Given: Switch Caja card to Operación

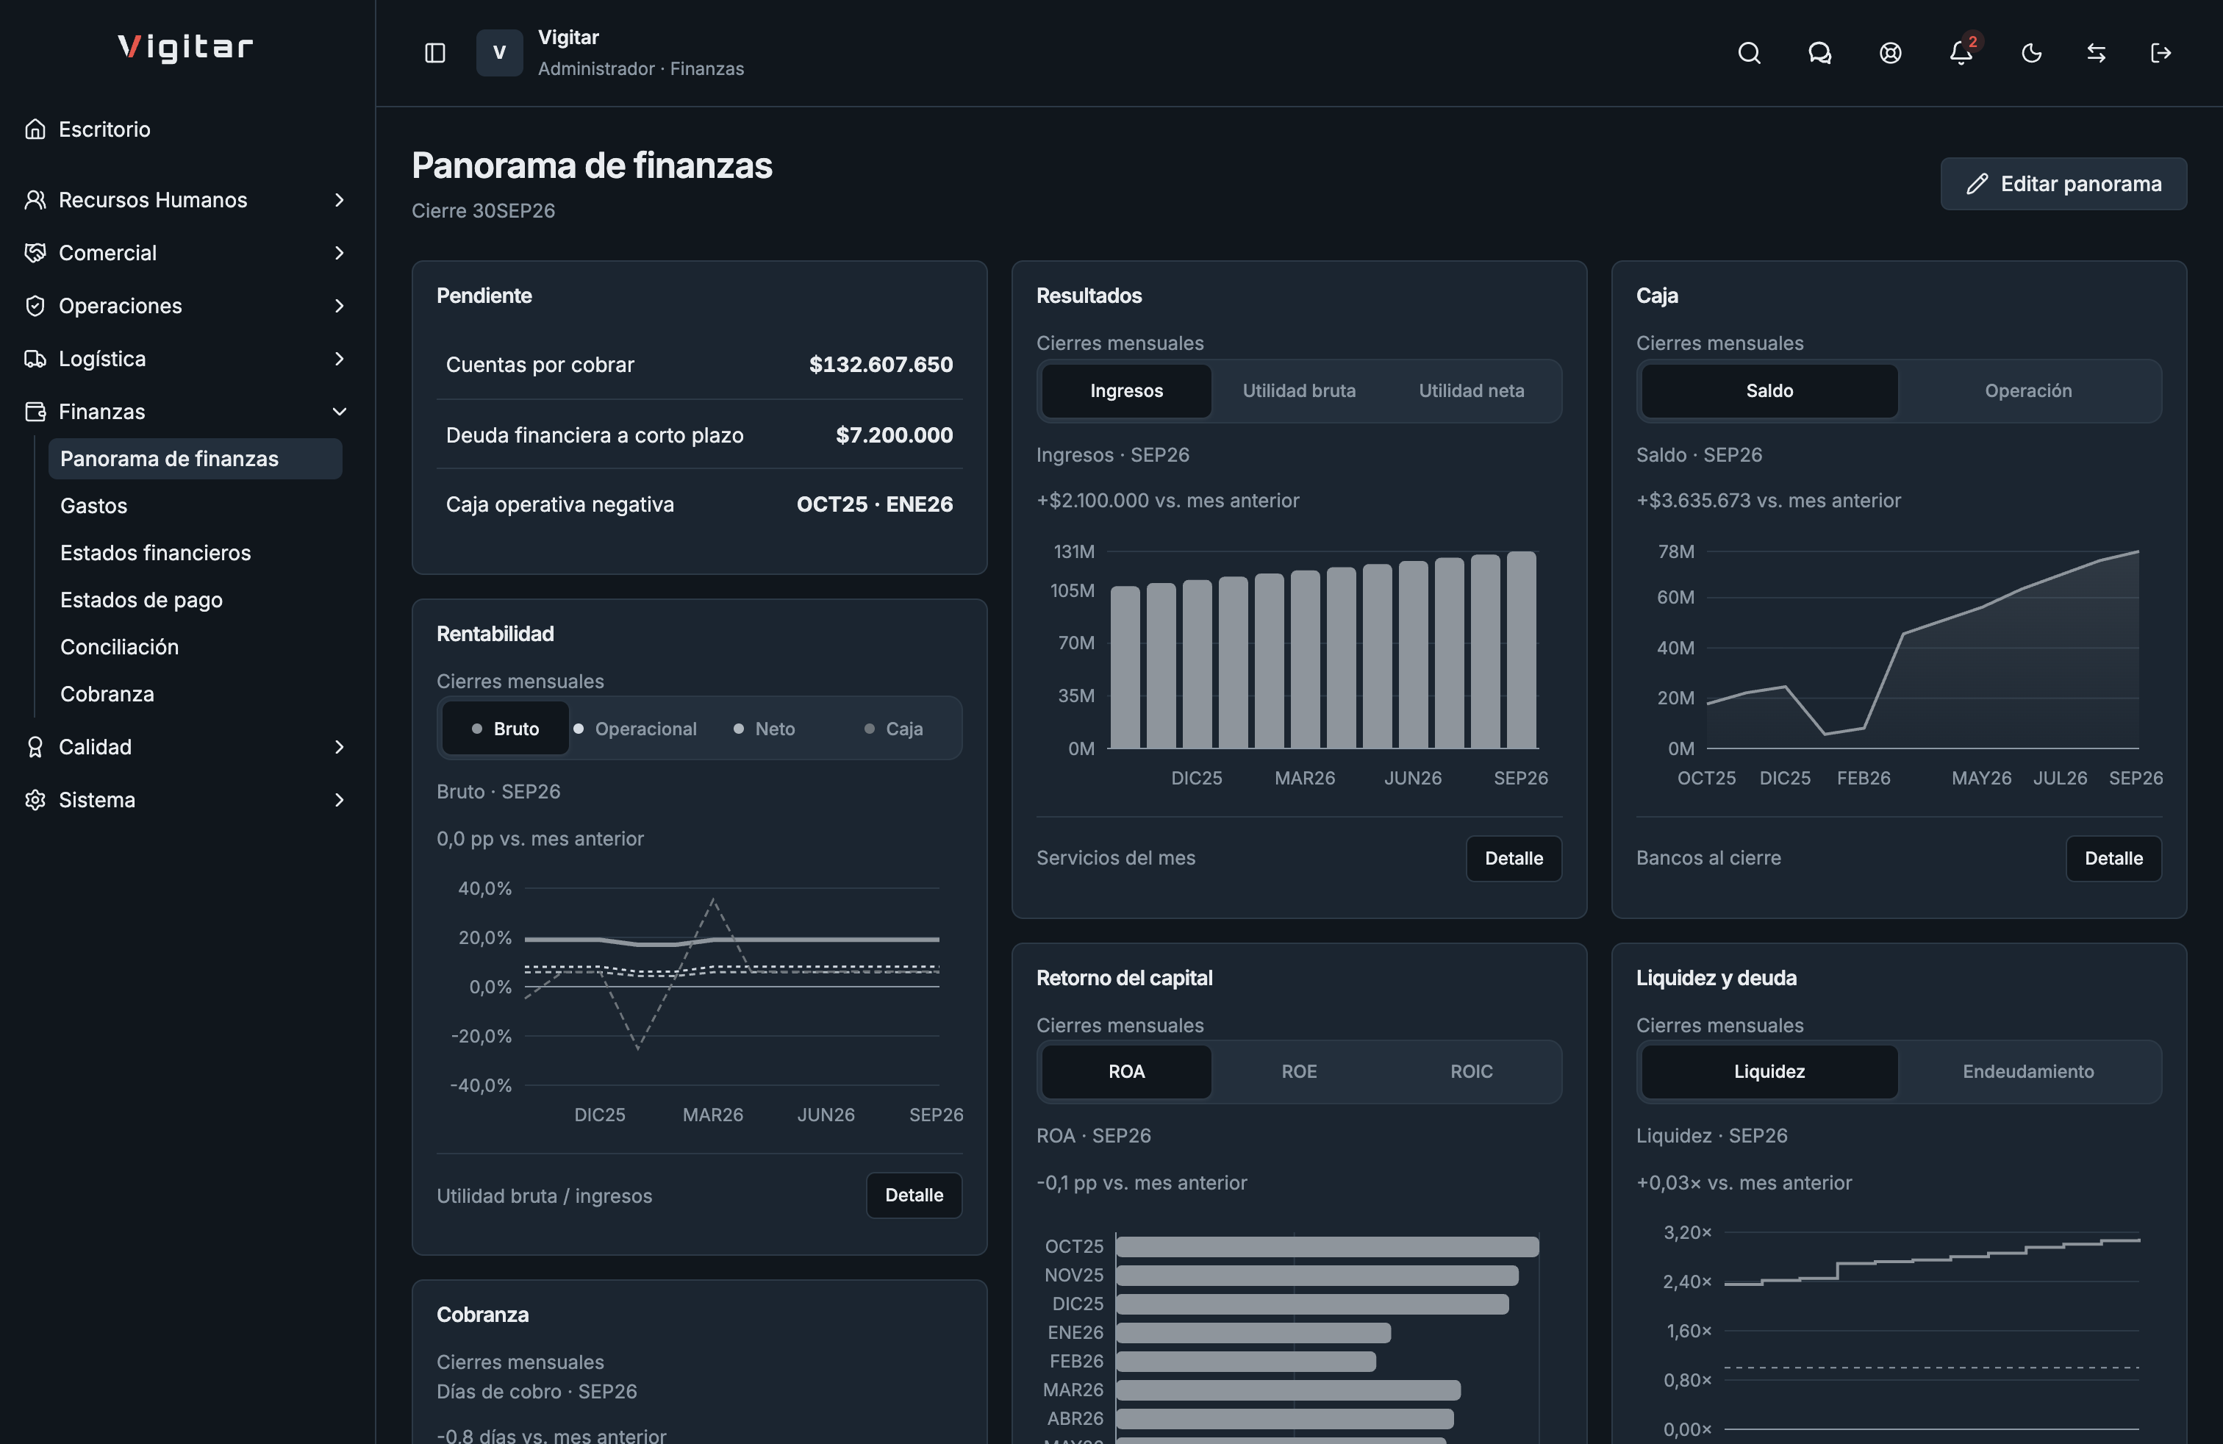Looking at the screenshot, I should point(2027,390).
